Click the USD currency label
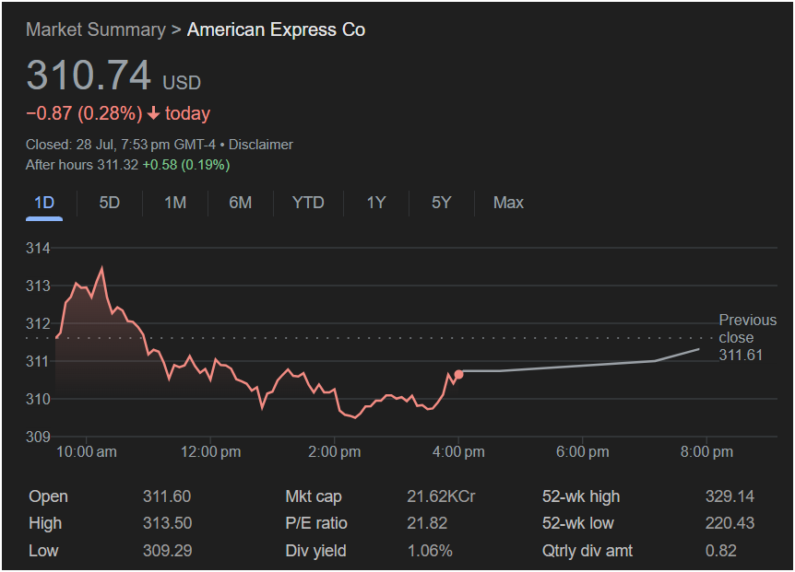Screen dimensions: 795x572 pyautogui.click(x=182, y=83)
